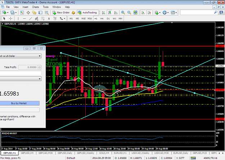Switch chart to Bar Chart icon
The height and width of the screenshot is (160, 225).
[103, 13]
